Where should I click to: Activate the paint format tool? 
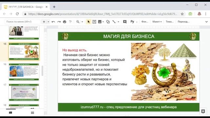click(70, 22)
